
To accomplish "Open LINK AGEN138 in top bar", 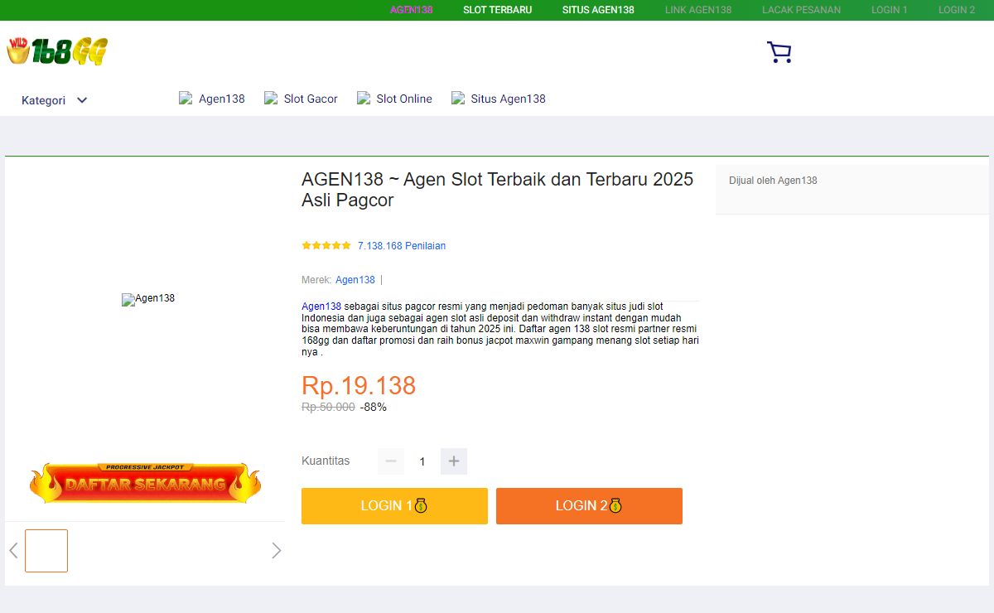I will pyautogui.click(x=698, y=10).
